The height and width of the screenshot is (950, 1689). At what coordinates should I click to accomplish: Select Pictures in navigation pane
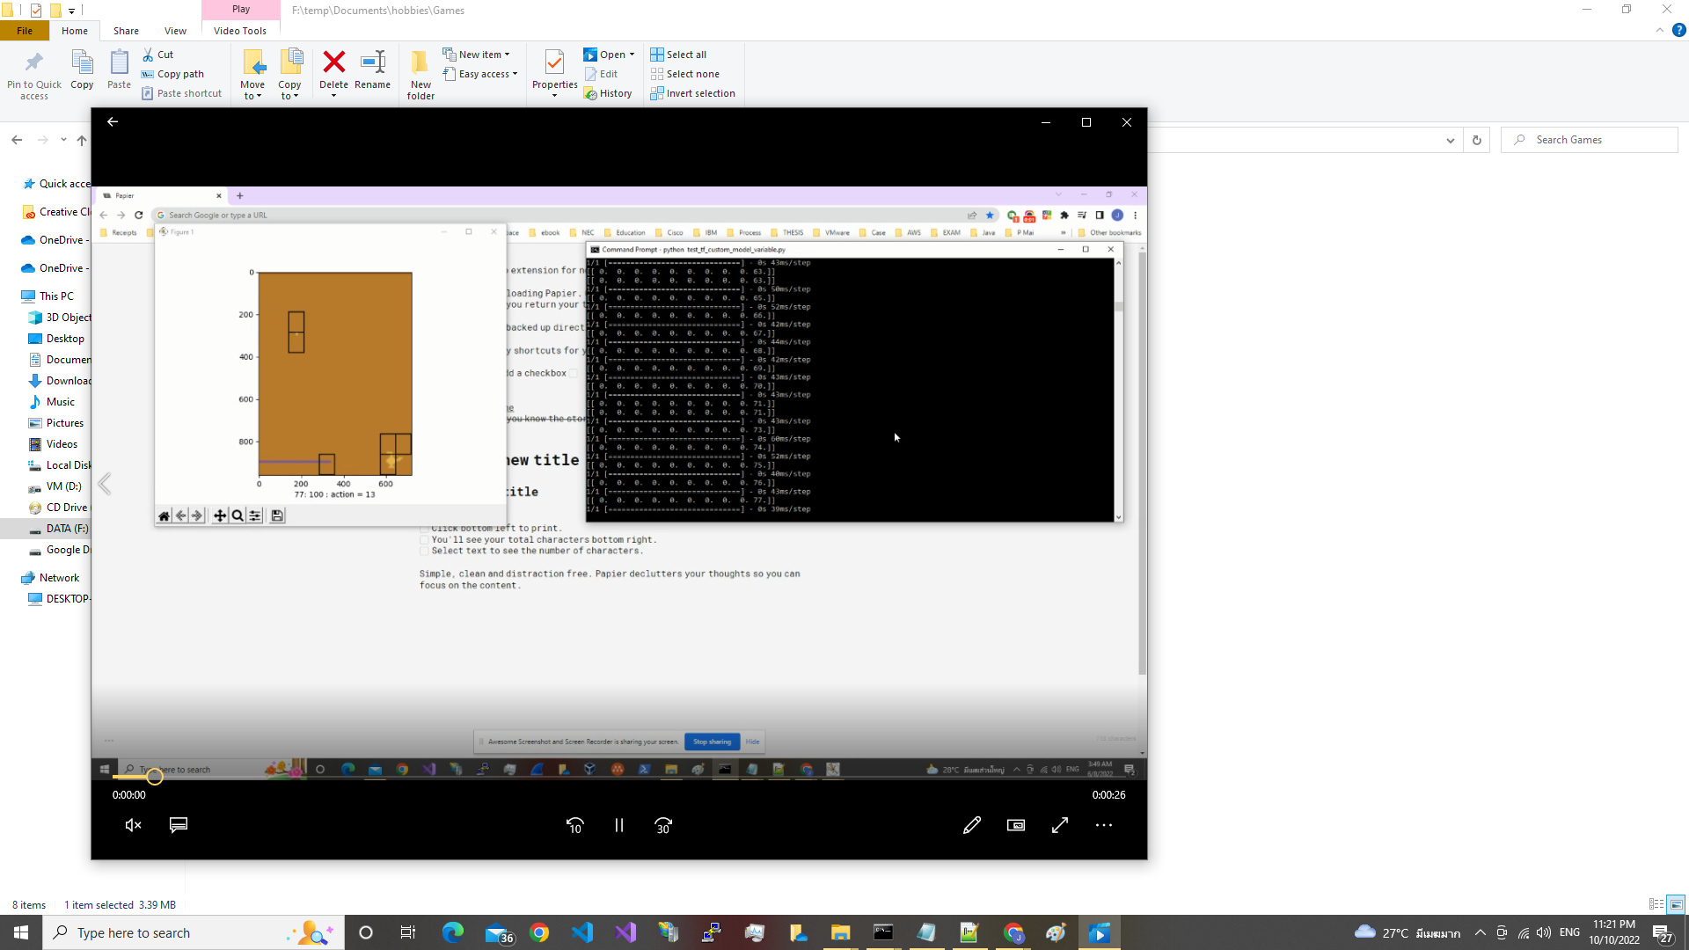(64, 423)
